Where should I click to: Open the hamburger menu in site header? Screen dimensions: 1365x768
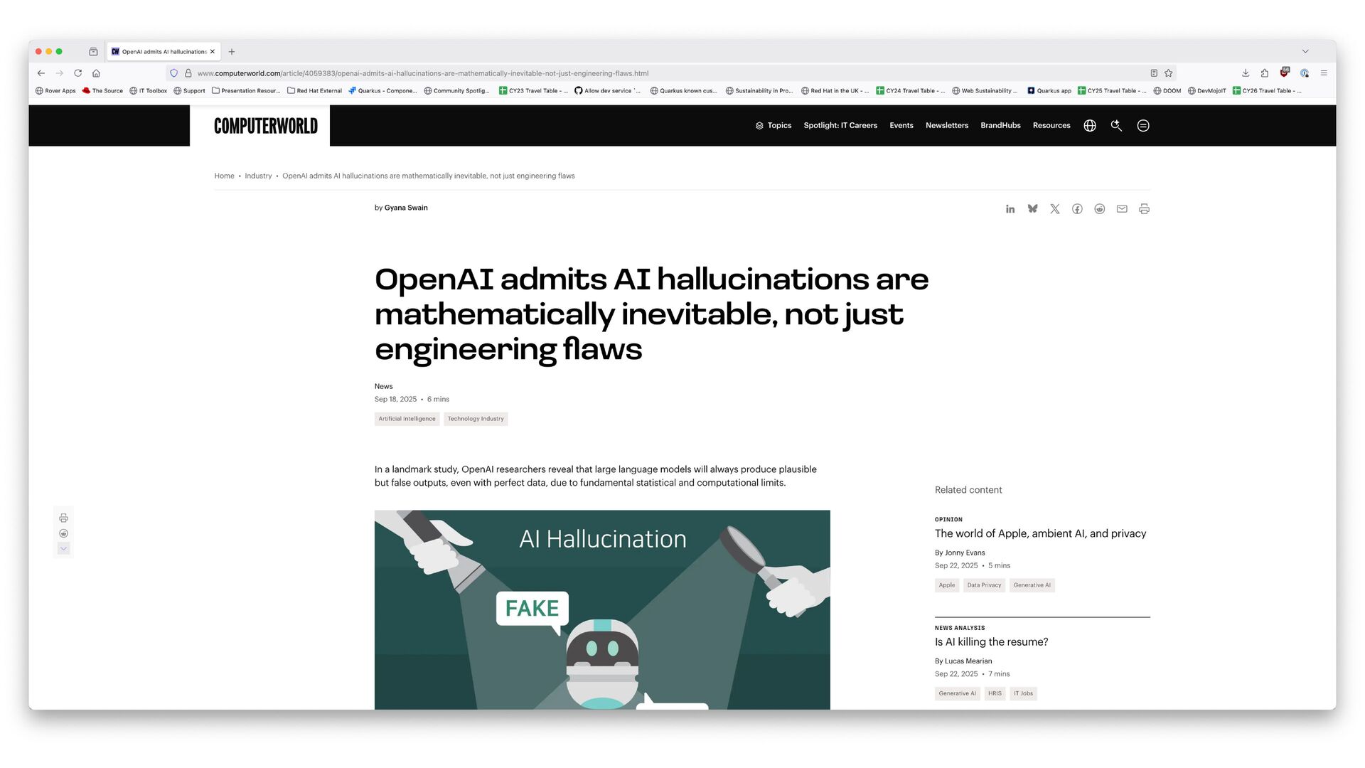click(x=1143, y=126)
